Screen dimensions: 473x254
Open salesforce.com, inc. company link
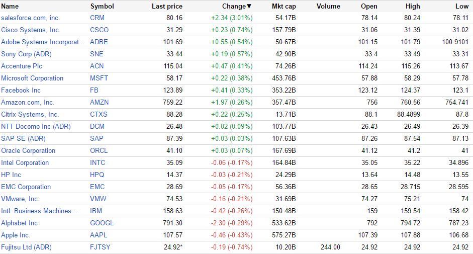(x=30, y=18)
